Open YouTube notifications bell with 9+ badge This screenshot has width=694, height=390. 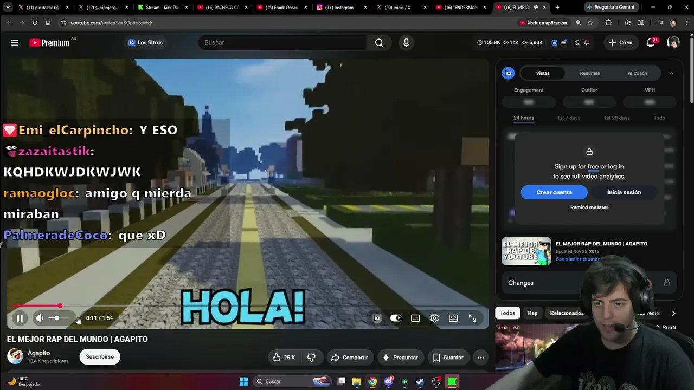coord(651,43)
